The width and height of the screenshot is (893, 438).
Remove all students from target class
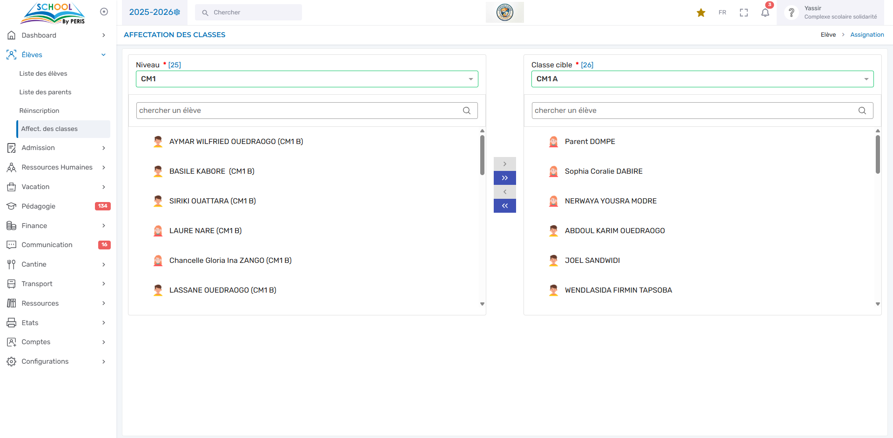pos(504,206)
